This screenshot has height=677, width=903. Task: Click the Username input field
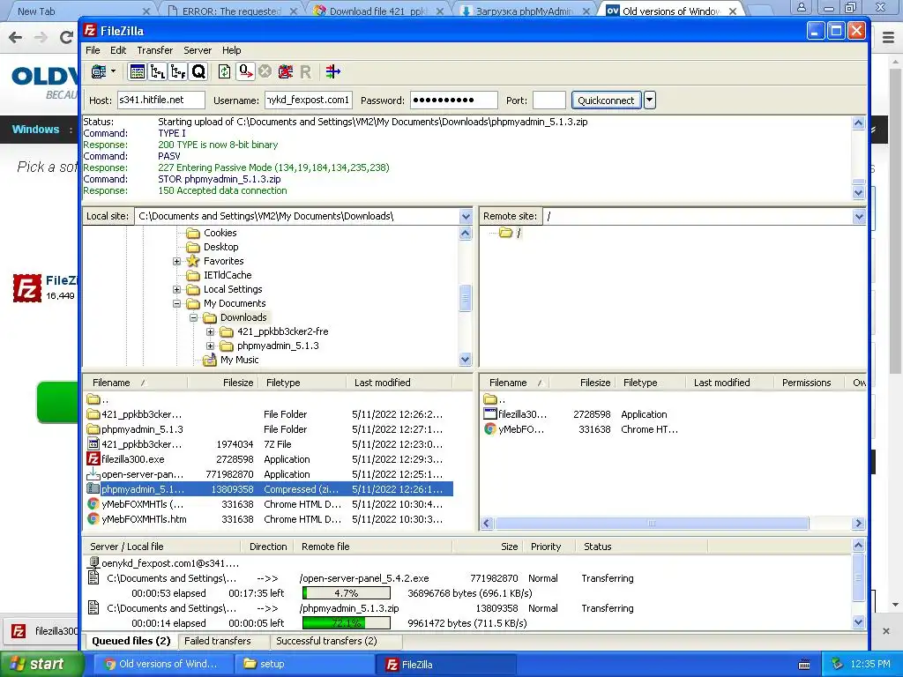[309, 100]
